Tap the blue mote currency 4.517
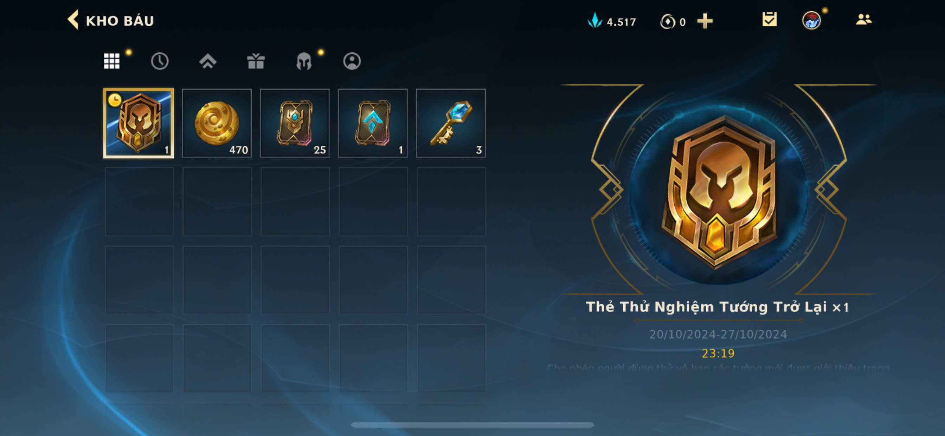 coord(611,21)
